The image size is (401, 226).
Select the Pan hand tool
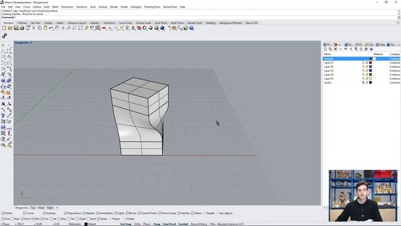57,28
